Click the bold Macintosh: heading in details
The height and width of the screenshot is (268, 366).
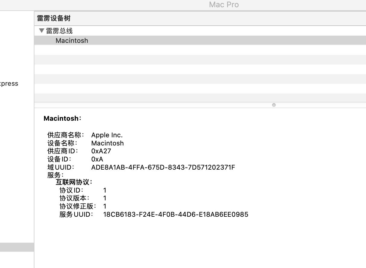click(63, 118)
